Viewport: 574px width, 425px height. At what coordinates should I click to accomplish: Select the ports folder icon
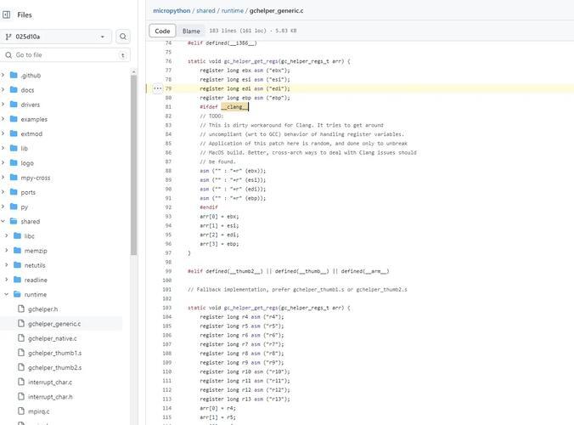click(14, 192)
